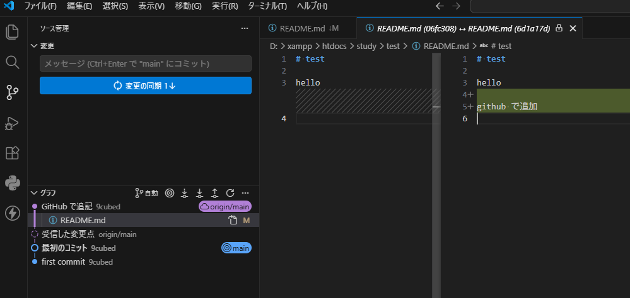Open ソース管理 panel more actions menu

click(245, 28)
